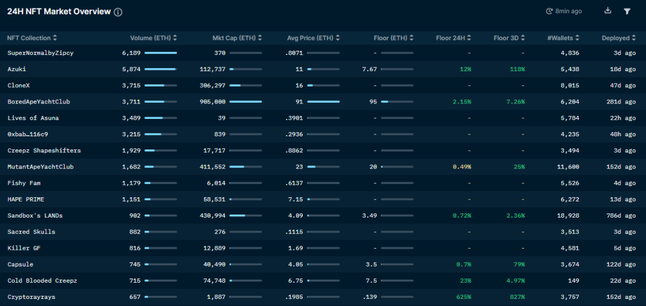Select HAPE PRIME row name
The width and height of the screenshot is (646, 306).
pos(26,200)
